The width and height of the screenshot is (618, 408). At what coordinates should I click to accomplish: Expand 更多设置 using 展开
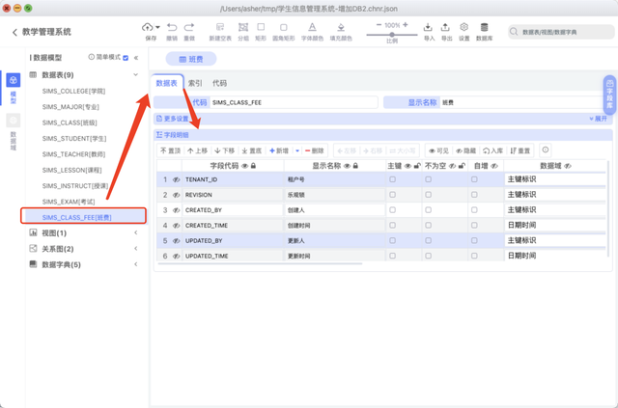pos(599,119)
